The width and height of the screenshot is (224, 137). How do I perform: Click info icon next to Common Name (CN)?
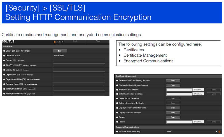coord(4,84)
